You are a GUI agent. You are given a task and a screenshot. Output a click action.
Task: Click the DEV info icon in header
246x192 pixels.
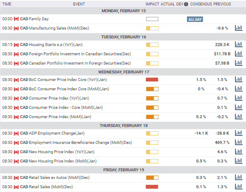[x=186, y=4]
